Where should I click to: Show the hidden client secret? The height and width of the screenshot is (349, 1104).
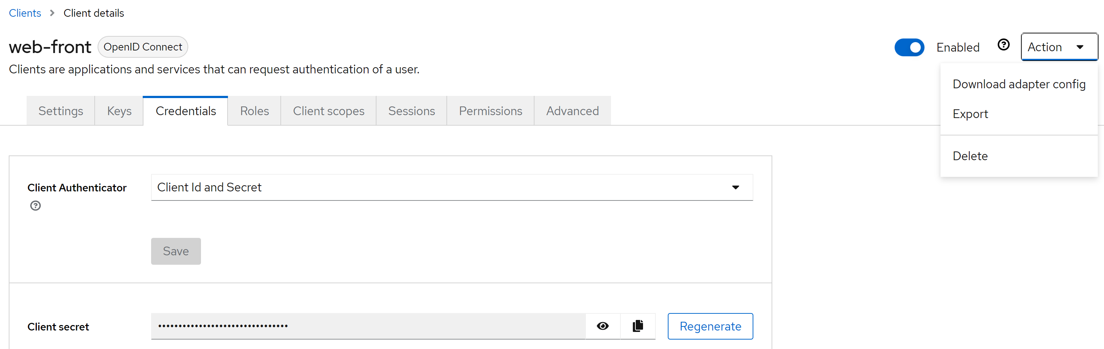603,326
